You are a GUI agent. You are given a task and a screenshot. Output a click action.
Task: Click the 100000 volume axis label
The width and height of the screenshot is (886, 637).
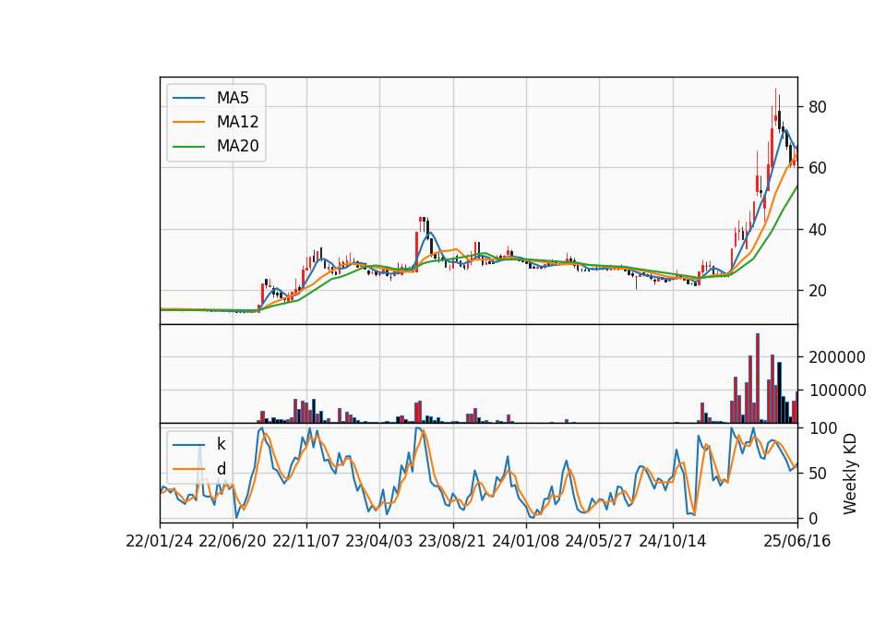[x=837, y=391]
